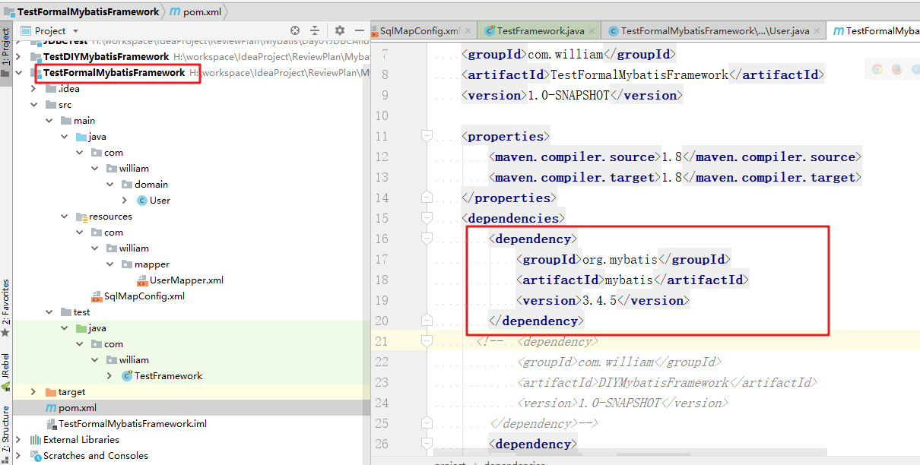Collapse the main folder
The width and height of the screenshot is (920, 465).
coord(49,121)
